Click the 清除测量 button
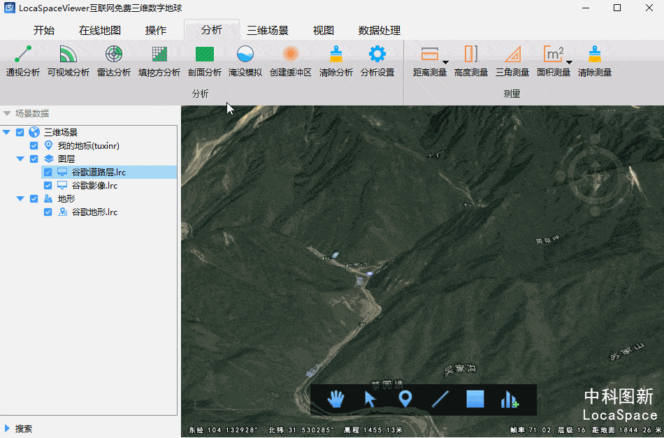The height and width of the screenshot is (438, 664). (x=595, y=60)
